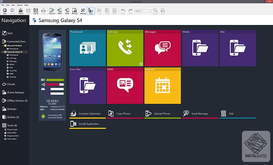The width and height of the screenshot is (273, 165).
Task: Click the Backup toolbar icon
Action: click(x=74, y=11)
